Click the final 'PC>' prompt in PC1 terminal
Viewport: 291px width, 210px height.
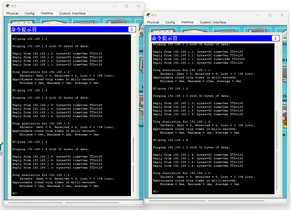coord(156,191)
